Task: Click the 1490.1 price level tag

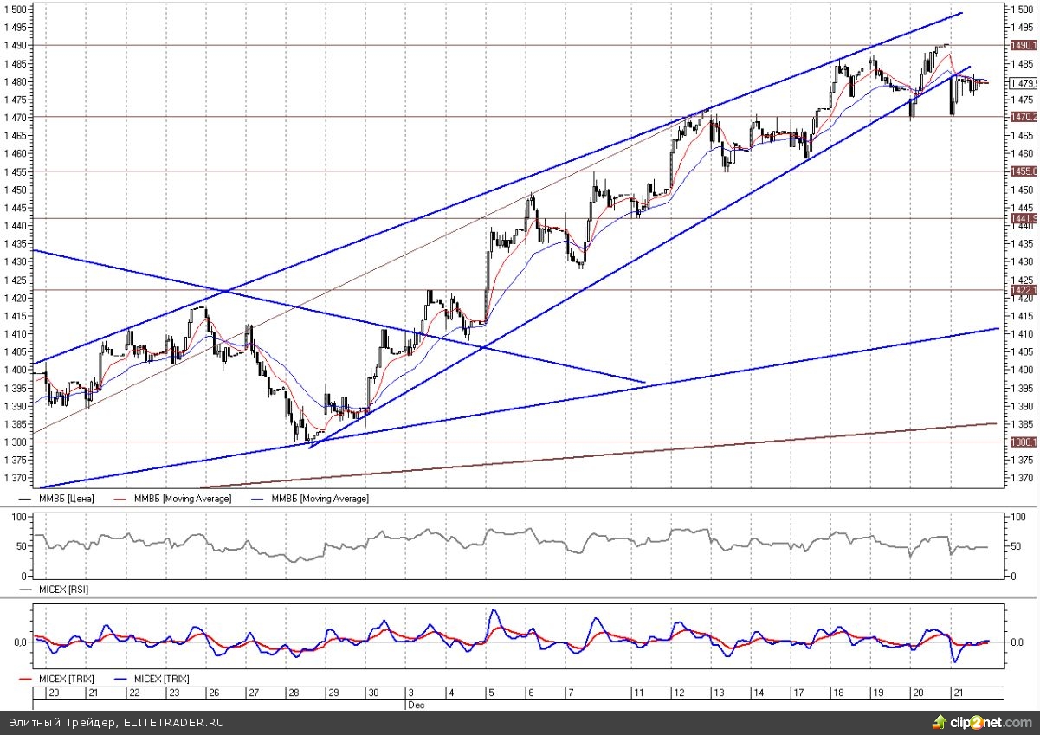Action: click(x=1023, y=45)
